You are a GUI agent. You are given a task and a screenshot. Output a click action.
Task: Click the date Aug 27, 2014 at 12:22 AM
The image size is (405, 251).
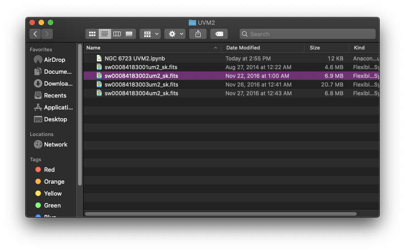[258, 67]
